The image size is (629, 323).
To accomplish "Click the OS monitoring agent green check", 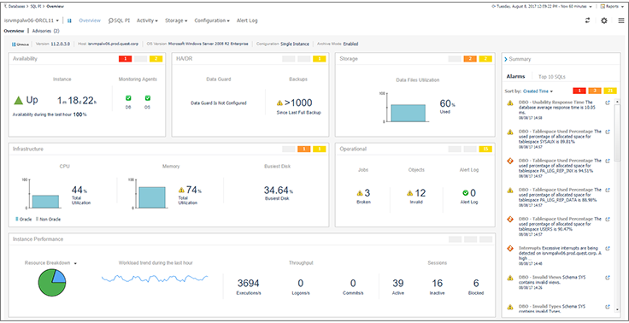I will (148, 98).
